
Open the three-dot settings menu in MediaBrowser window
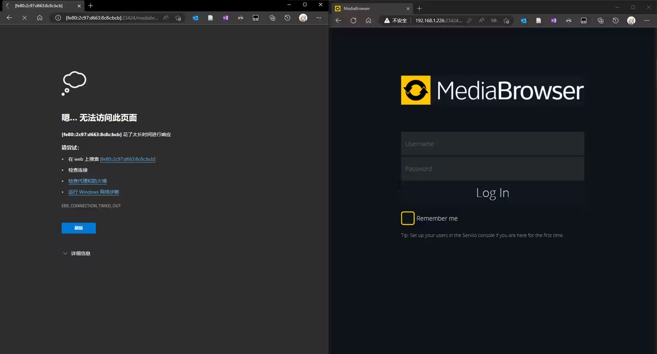point(647,20)
